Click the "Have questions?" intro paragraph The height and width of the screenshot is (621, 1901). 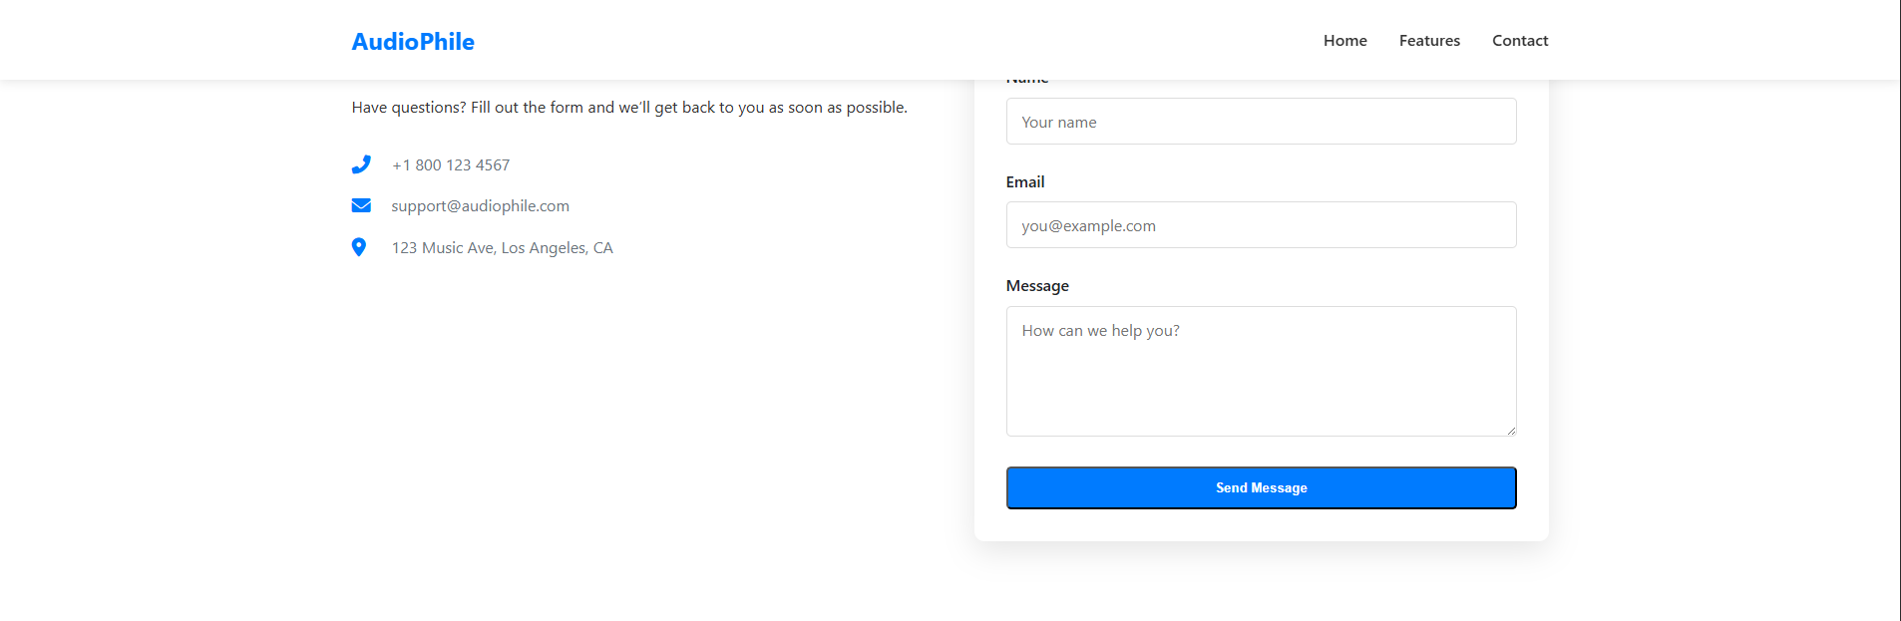(629, 108)
